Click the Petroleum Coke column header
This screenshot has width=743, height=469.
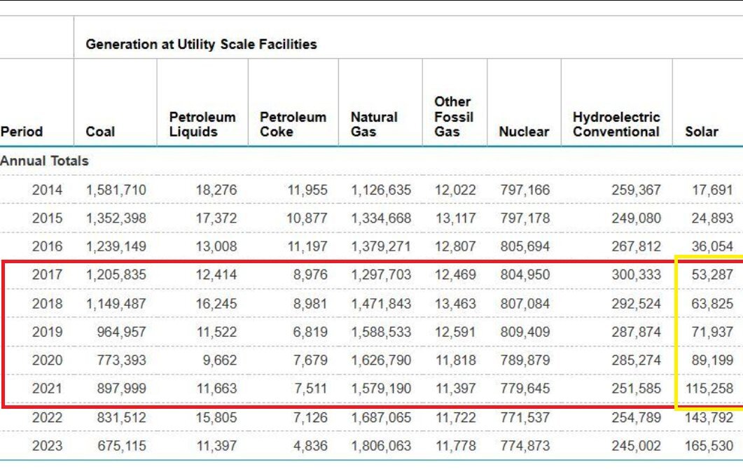click(x=293, y=124)
